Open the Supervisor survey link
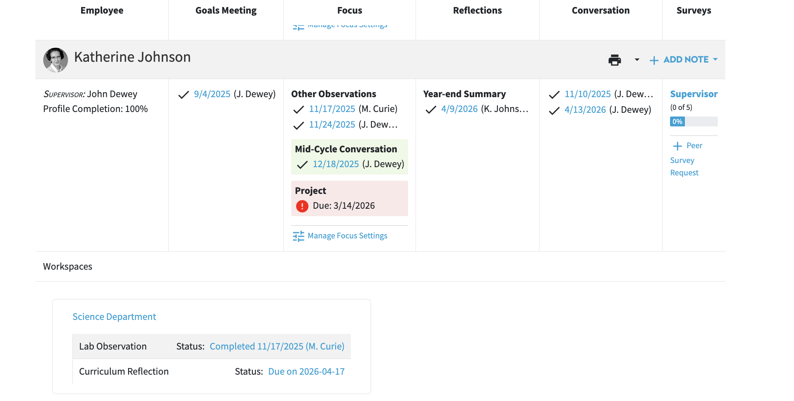The width and height of the screenshot is (794, 401). (694, 94)
